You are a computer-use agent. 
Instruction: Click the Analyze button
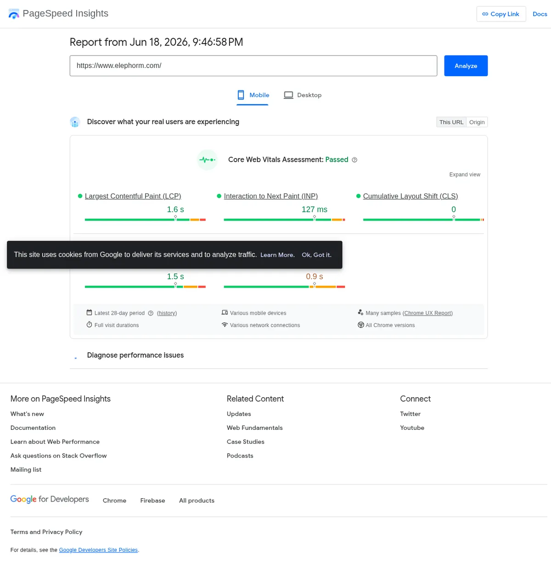click(466, 66)
